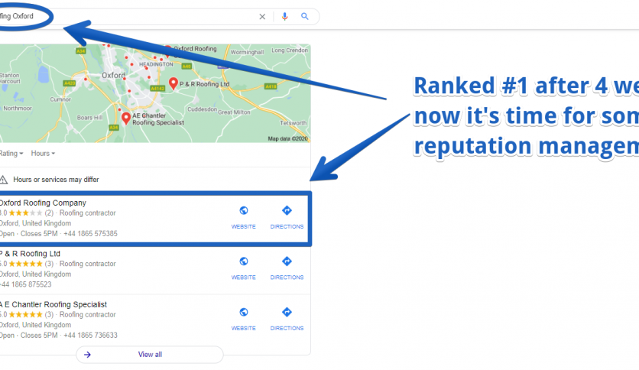This screenshot has width=639, height=370.
Task: Click the Oxford Roofing Company star rating
Action: coord(25,213)
